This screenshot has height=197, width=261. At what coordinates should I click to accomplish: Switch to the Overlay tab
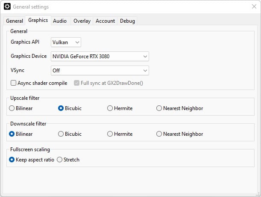[x=82, y=21]
